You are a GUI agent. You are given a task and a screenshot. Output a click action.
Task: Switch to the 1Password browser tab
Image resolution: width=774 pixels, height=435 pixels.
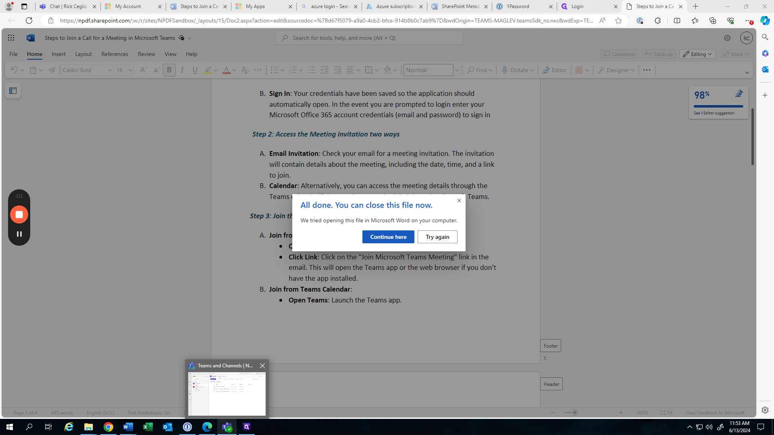(x=524, y=6)
